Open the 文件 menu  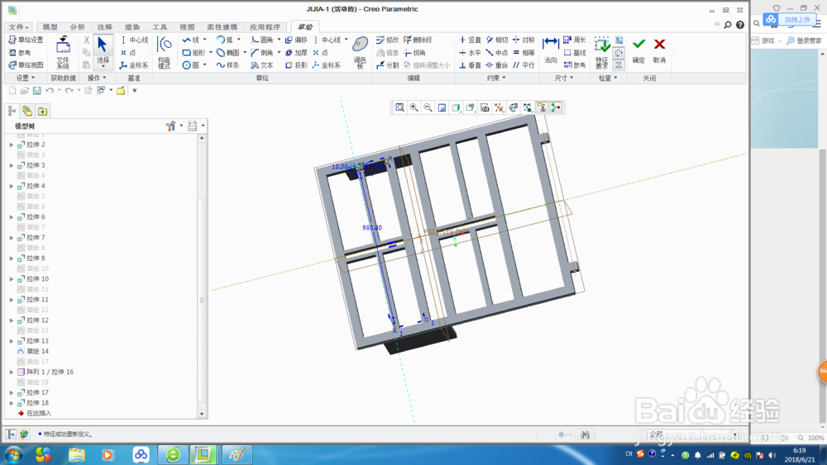click(18, 27)
